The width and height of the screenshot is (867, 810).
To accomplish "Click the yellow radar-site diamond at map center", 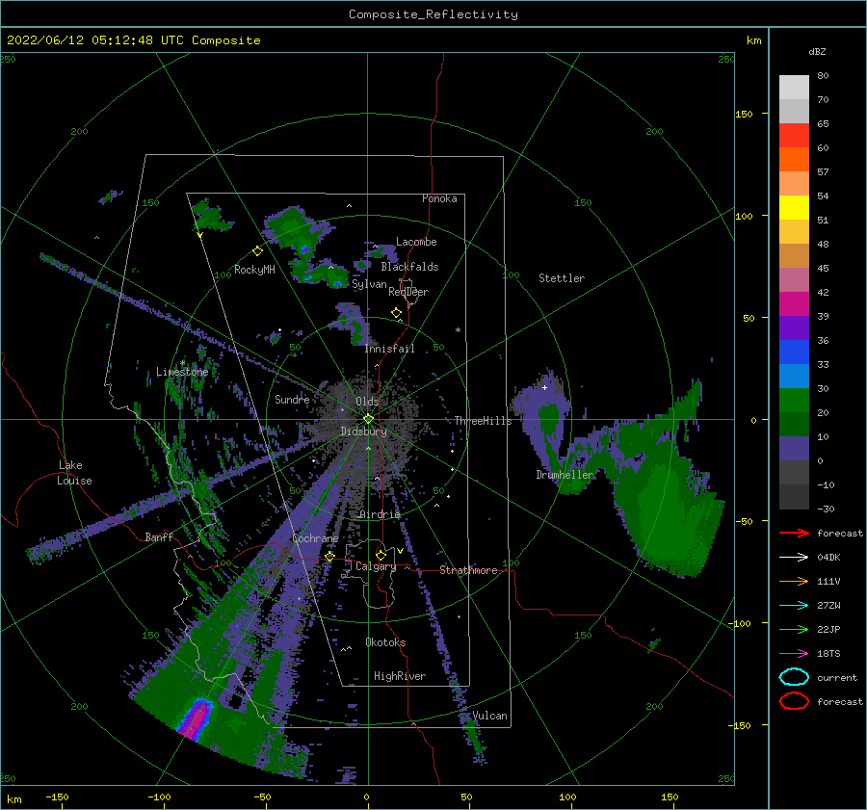I will (x=368, y=419).
